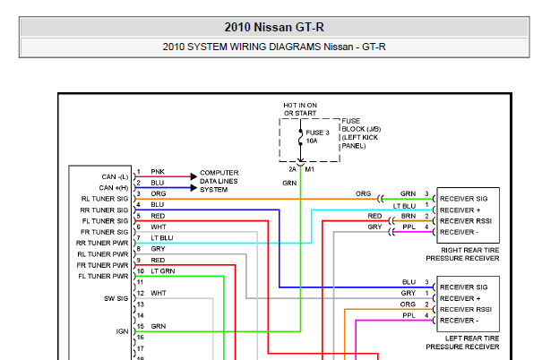Select 'RECEIVER RSSI' in the left rear receiver box
This screenshot has height=360, width=542.
(466, 310)
